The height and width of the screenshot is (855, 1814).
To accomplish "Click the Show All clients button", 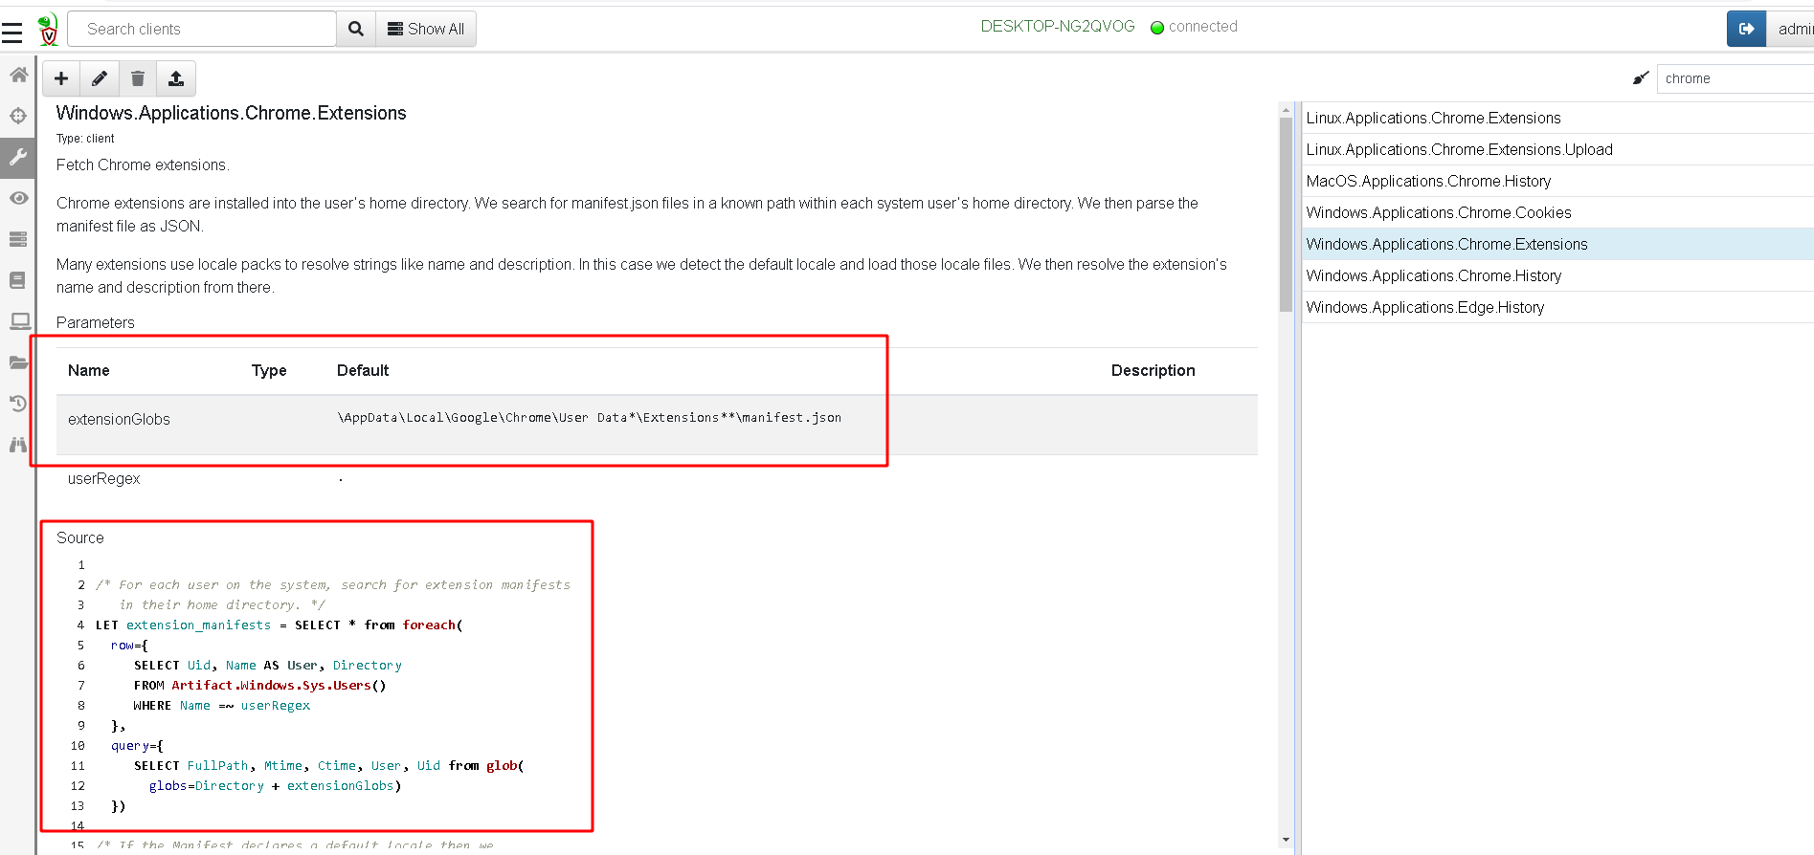I will point(426,29).
